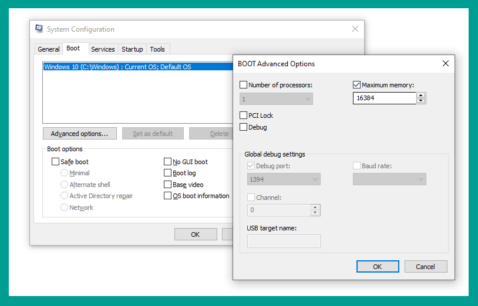
Task: Enable the Boot log checkbox
Action: [x=167, y=173]
